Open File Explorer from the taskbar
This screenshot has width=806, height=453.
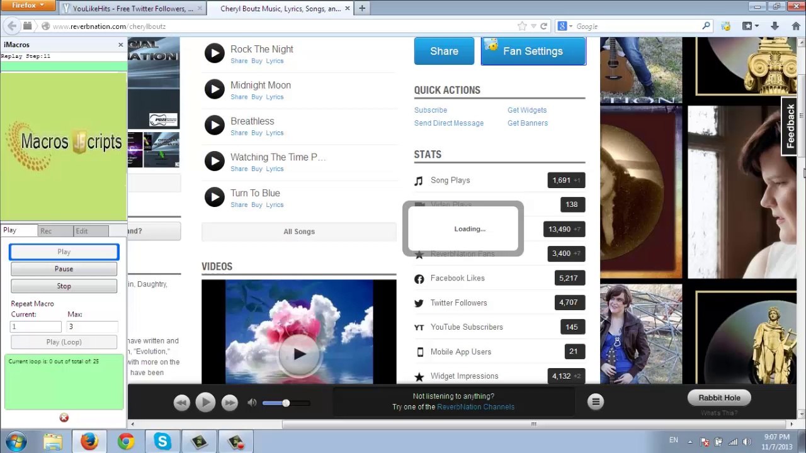point(53,442)
